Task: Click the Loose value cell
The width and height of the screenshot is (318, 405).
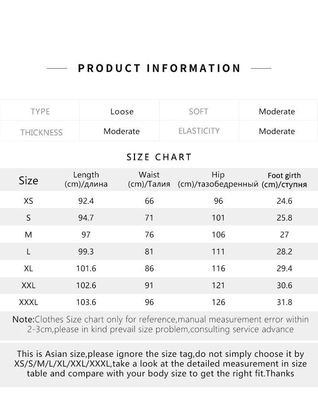Action: tap(122, 112)
